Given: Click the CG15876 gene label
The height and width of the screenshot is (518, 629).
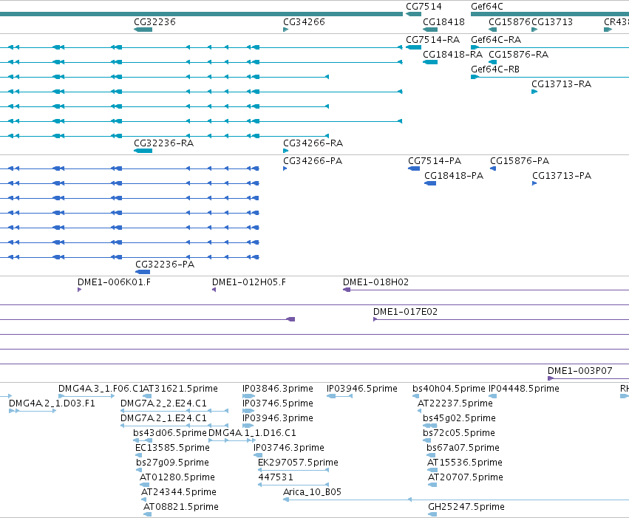Looking at the screenshot, I should [x=509, y=21].
